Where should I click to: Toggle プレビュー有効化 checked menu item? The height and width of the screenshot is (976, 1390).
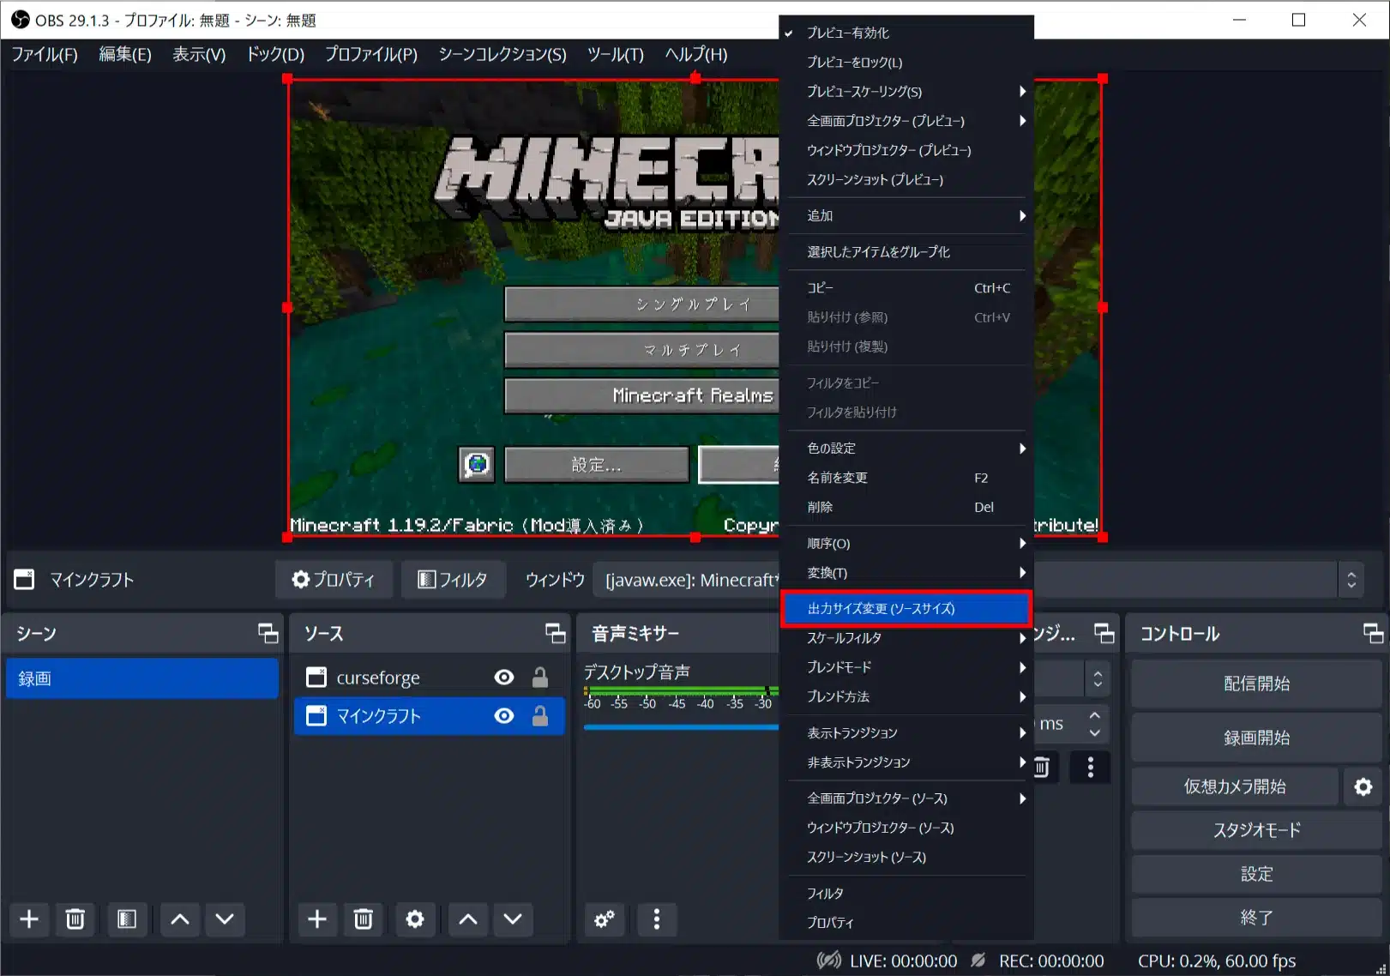coord(906,33)
